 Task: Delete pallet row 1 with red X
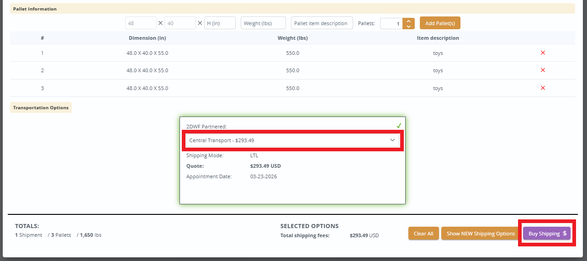[x=543, y=53]
